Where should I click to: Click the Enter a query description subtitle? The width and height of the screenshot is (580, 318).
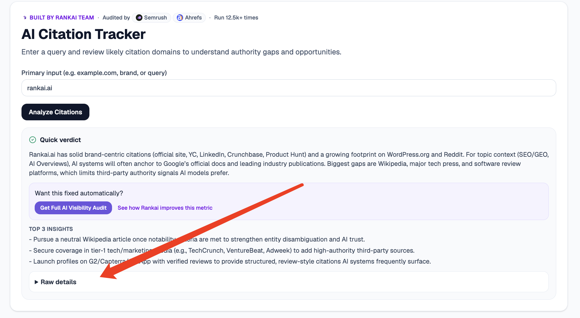coord(181,52)
